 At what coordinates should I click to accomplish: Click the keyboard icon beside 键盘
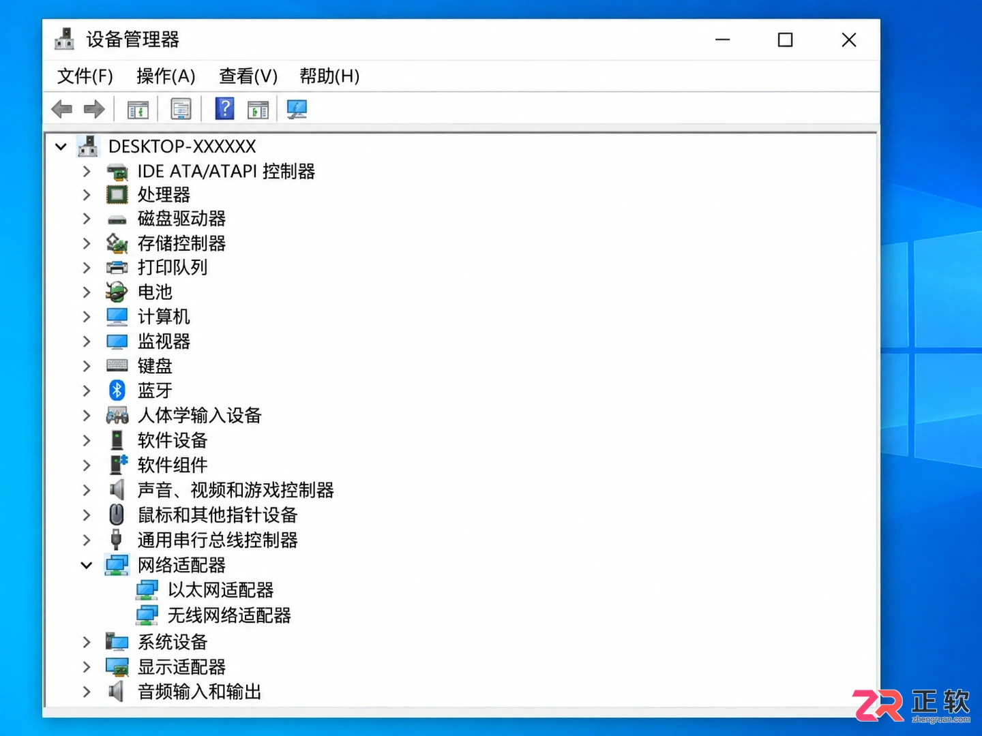coord(117,366)
